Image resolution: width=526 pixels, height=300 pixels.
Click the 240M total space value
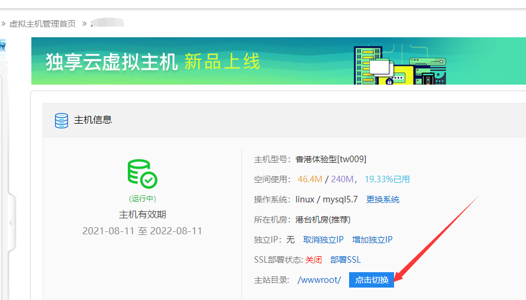tap(342, 179)
